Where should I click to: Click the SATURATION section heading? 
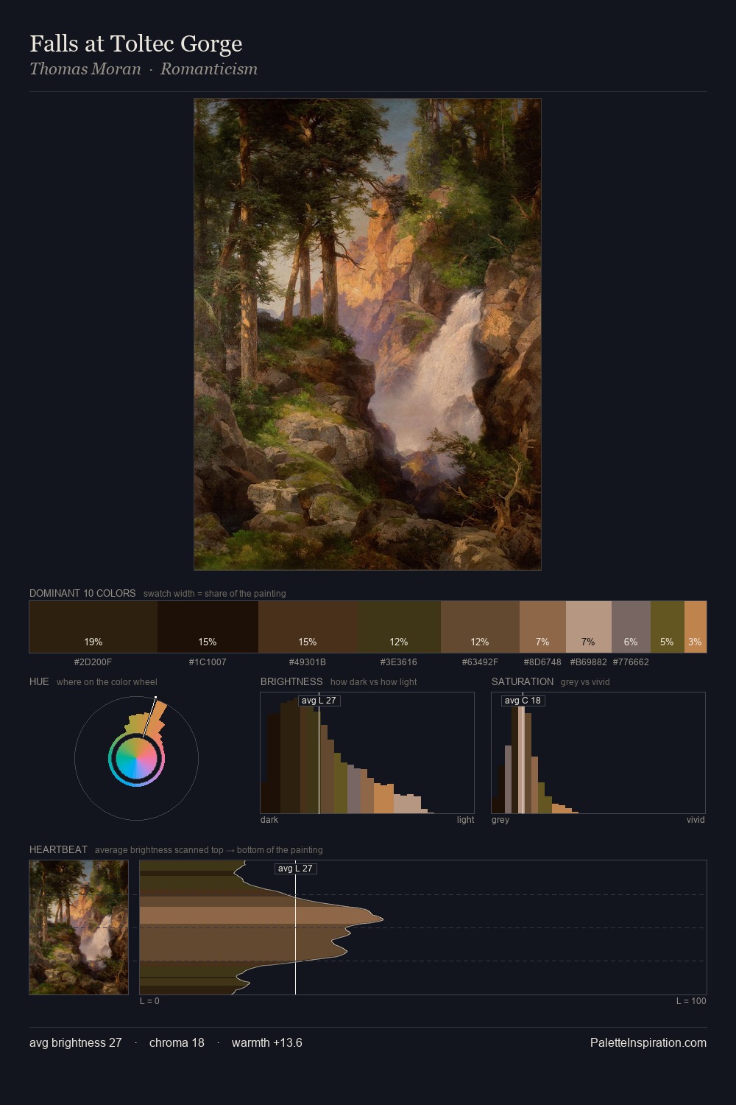tap(523, 681)
